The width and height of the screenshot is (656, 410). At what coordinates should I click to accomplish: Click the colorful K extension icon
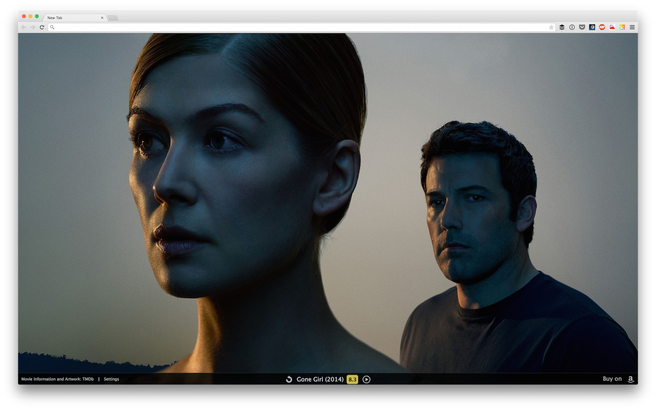click(x=622, y=27)
